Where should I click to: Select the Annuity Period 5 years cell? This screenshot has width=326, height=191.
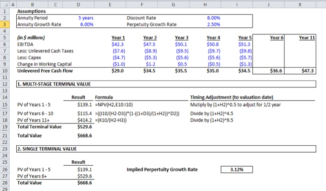[x=87, y=18]
